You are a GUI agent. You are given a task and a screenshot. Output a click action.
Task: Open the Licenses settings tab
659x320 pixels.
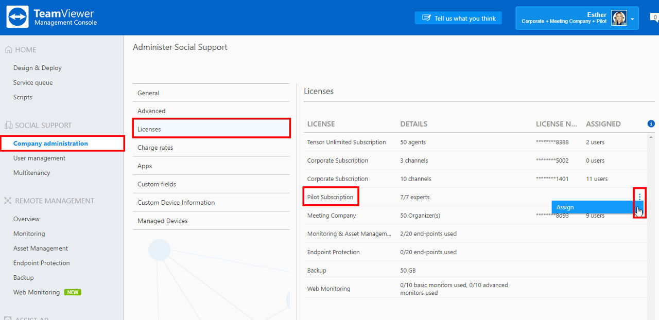pyautogui.click(x=211, y=129)
